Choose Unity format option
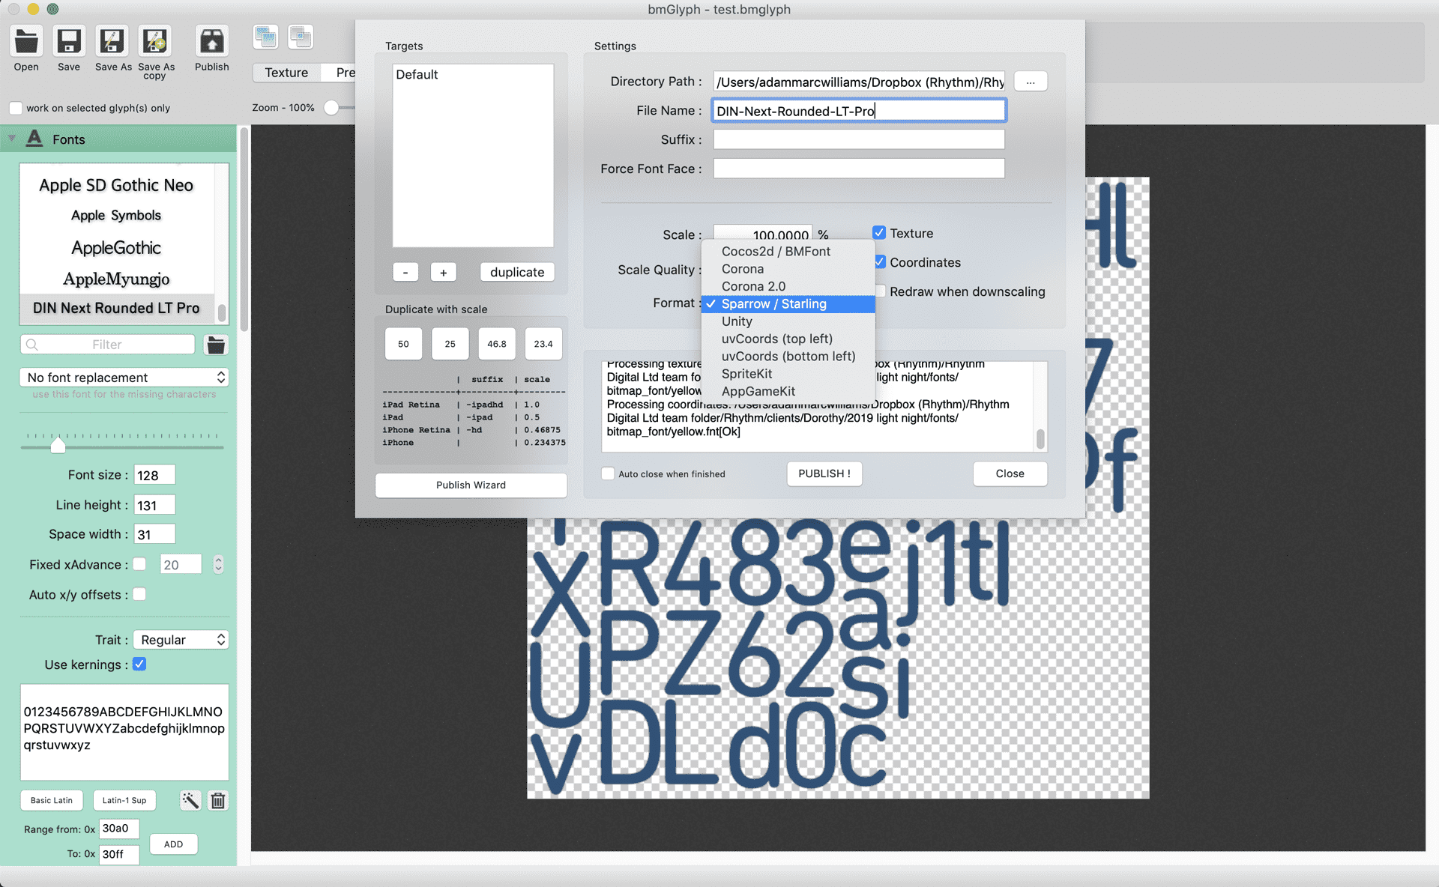Screen dimensions: 1439x887 pos(788,321)
